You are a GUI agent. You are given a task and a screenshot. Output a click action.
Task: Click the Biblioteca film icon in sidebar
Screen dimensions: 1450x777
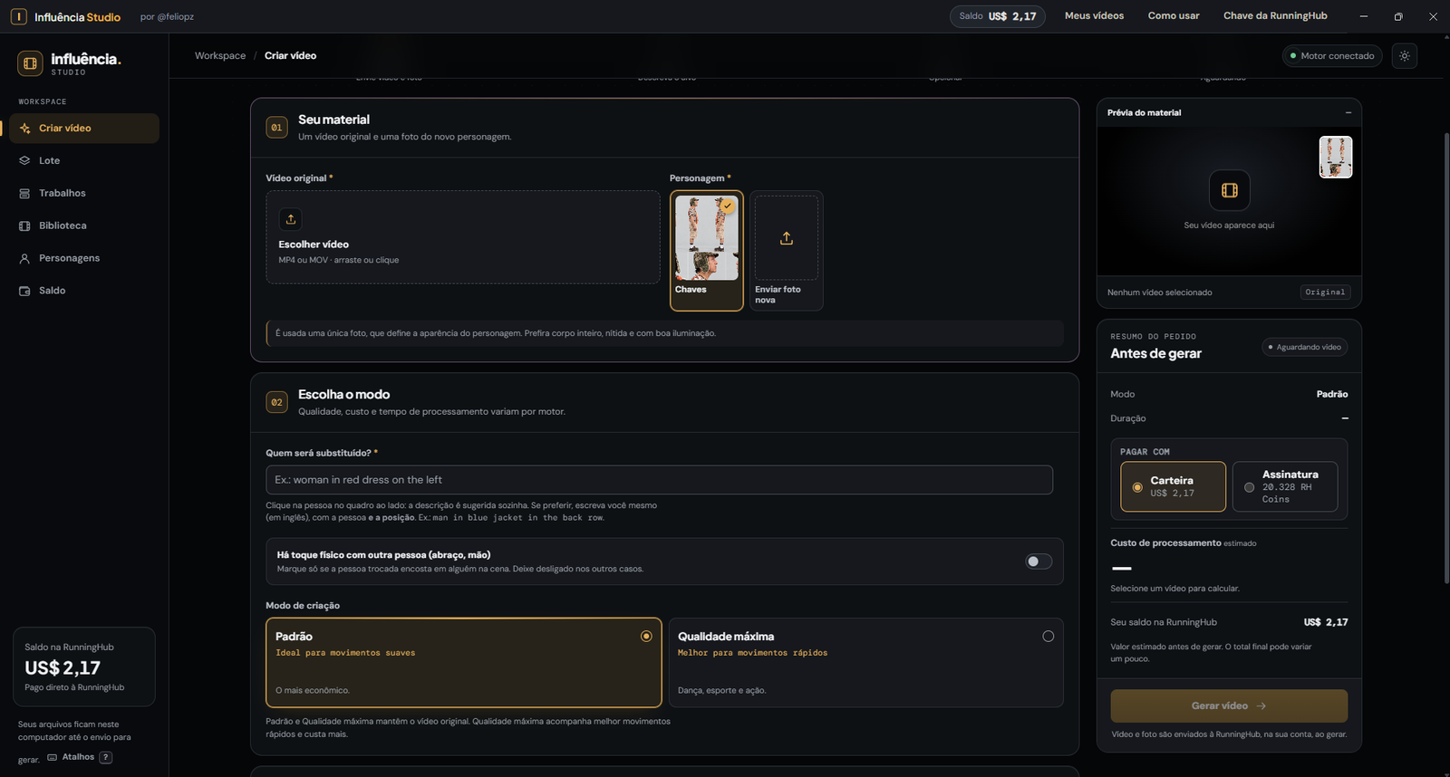(x=24, y=225)
